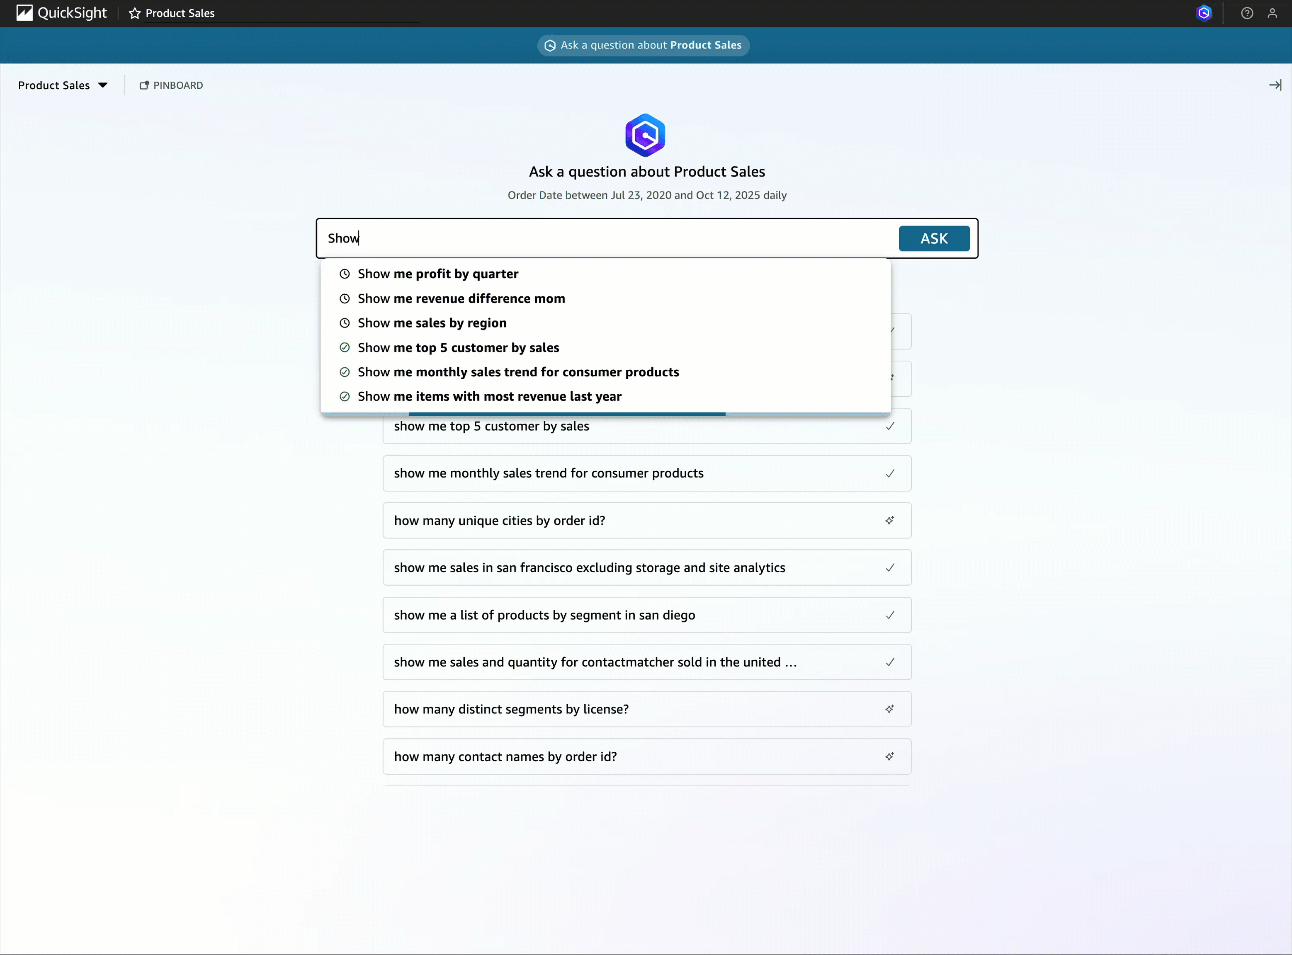Select 'Show me sales by region' recent suggestion

(x=432, y=323)
